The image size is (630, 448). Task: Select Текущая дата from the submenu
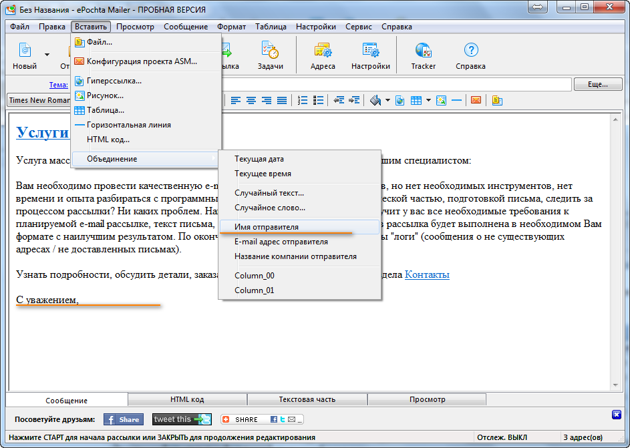[300, 159]
